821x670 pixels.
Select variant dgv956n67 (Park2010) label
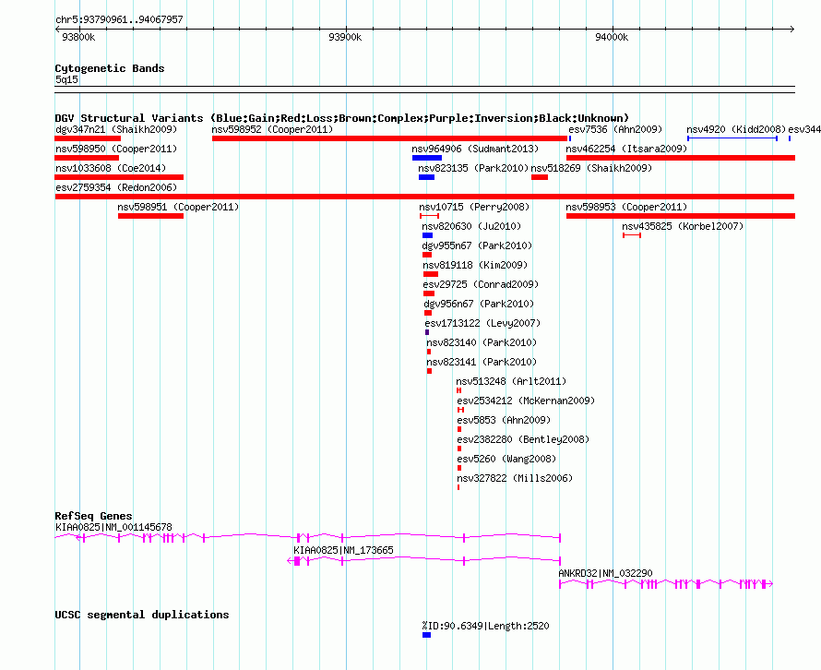479,304
